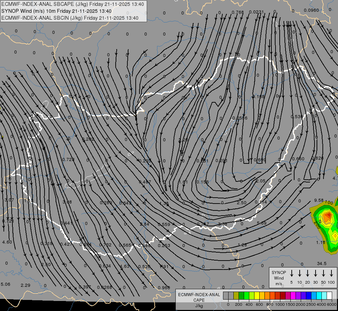The height and width of the screenshot is (311, 338).
Task: Click the map value 0.0960
Action: coord(311,10)
